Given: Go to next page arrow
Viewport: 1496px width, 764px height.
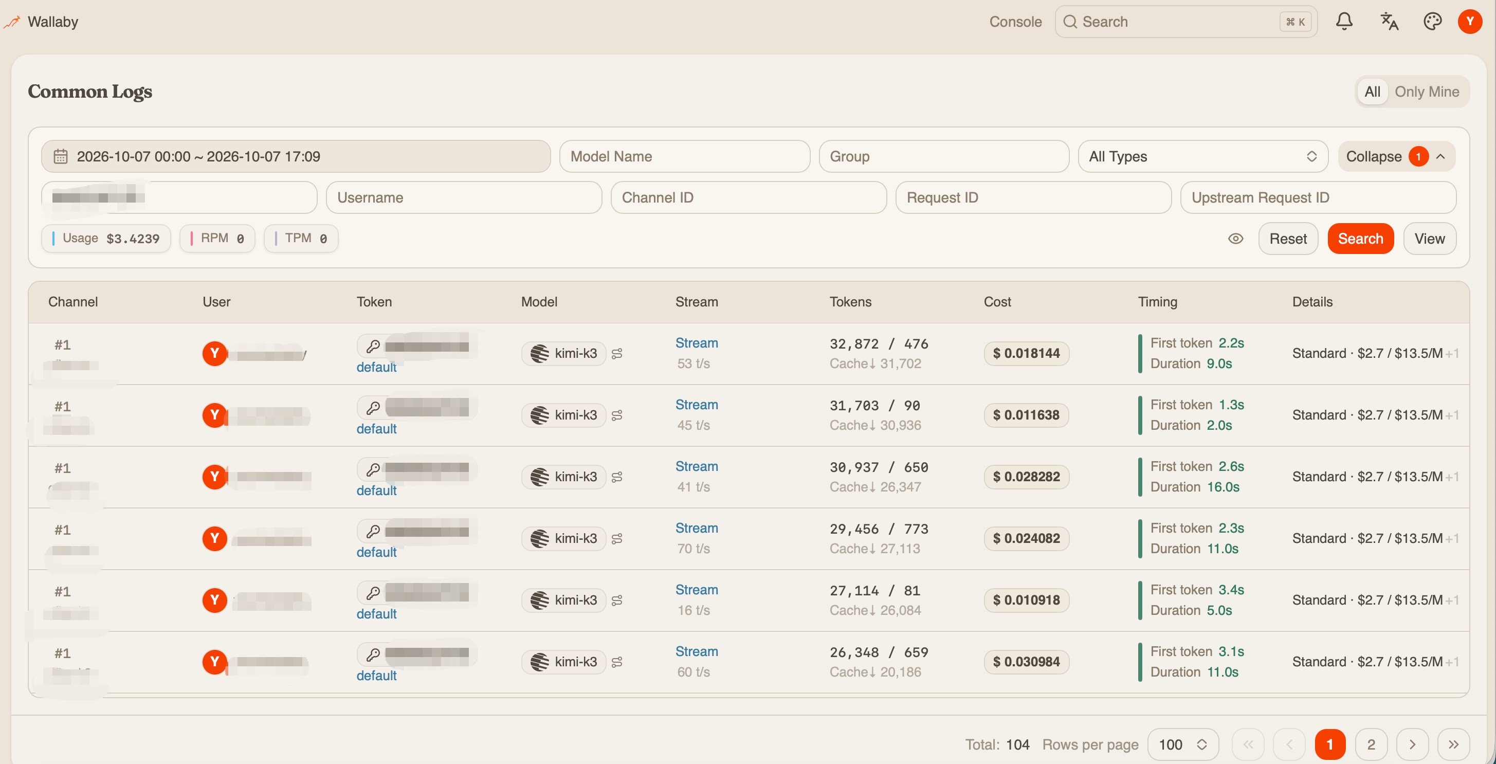Looking at the screenshot, I should click(1412, 744).
